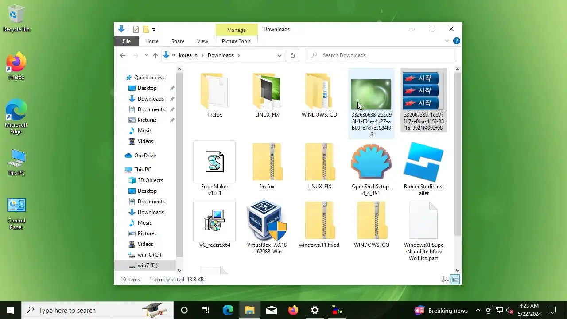
Task: Open the address bar history dropdown
Action: pyautogui.click(x=280, y=55)
